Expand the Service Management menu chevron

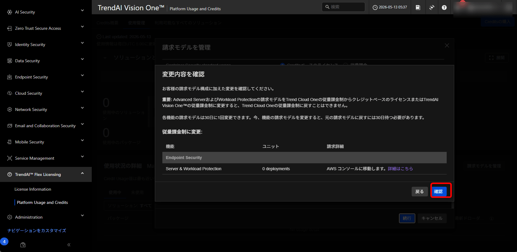[82, 156]
